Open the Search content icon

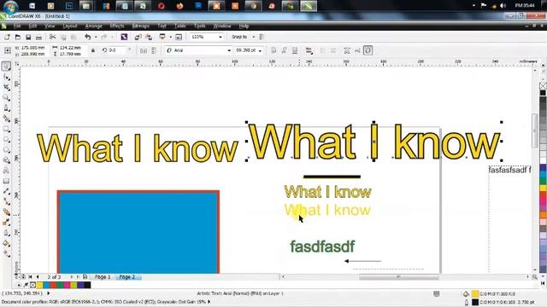click(x=124, y=37)
